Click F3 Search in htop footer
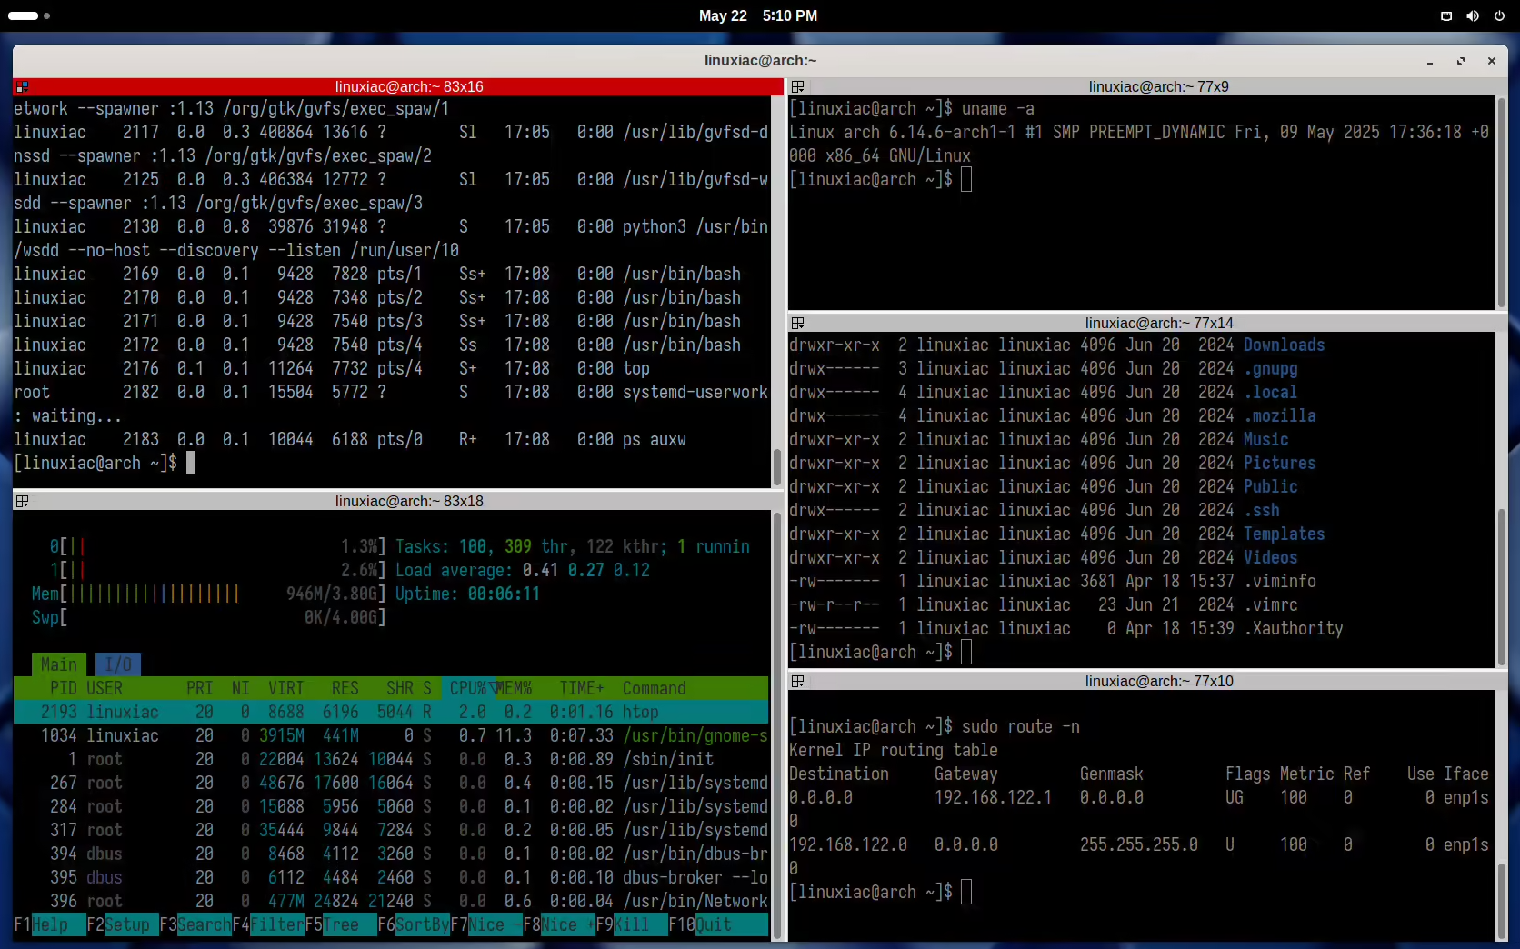This screenshot has width=1520, height=949. coord(195,924)
